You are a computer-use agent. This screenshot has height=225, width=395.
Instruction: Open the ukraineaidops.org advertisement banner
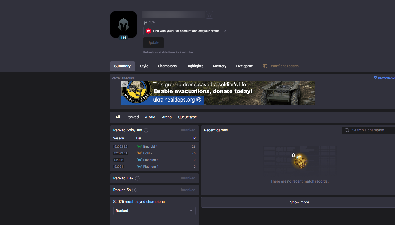218,93
